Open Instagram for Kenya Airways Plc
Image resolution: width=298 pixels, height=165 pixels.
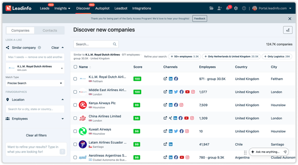click(181, 105)
